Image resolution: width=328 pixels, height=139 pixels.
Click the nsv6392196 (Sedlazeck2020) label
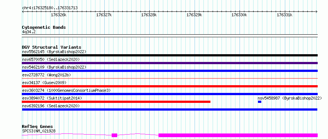click(51, 106)
